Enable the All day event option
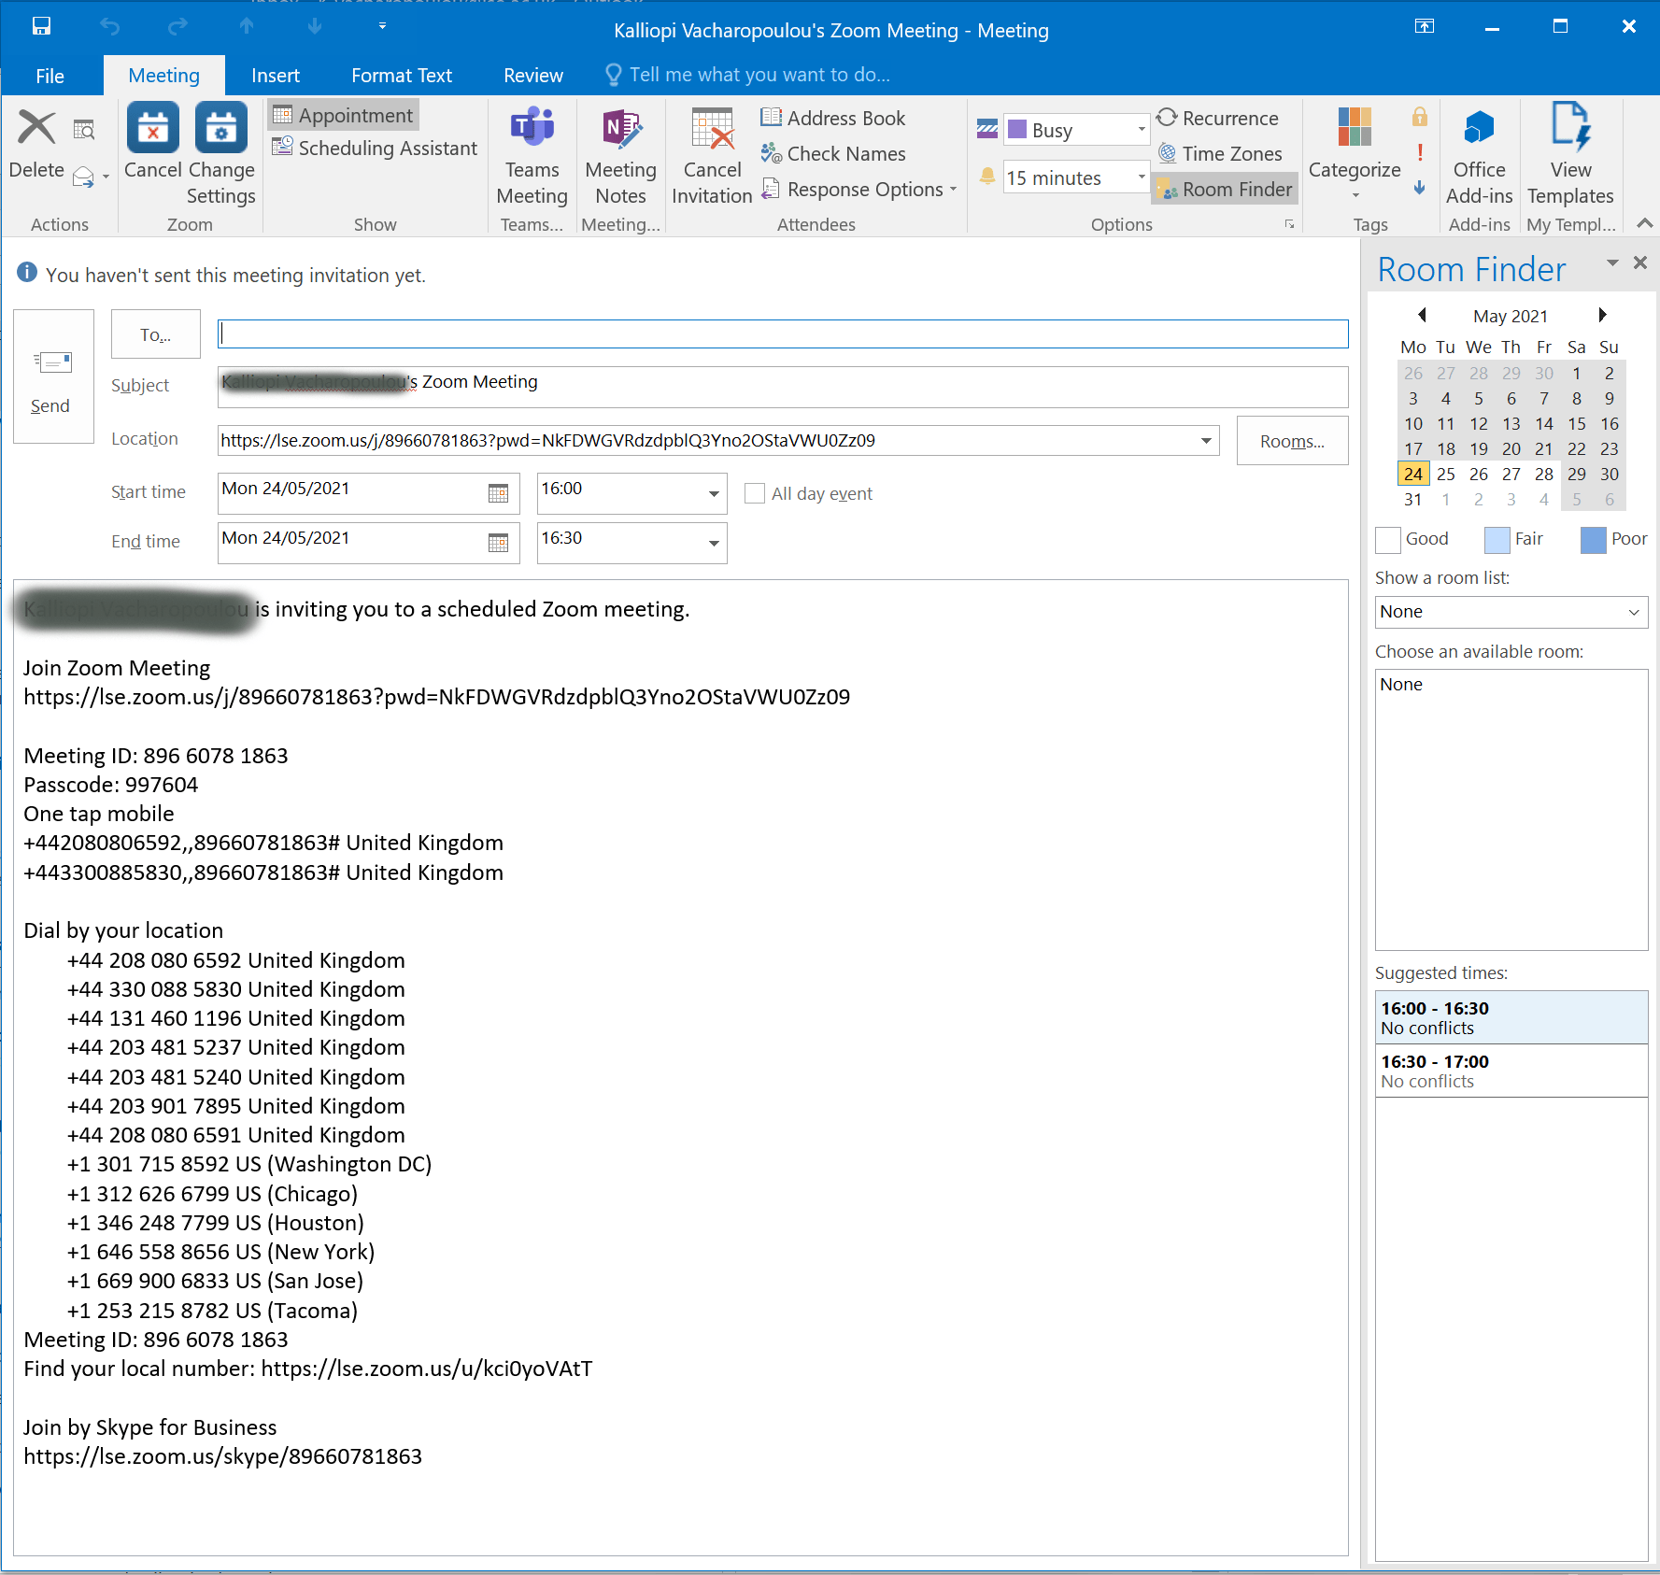This screenshot has width=1660, height=1575. coord(754,493)
